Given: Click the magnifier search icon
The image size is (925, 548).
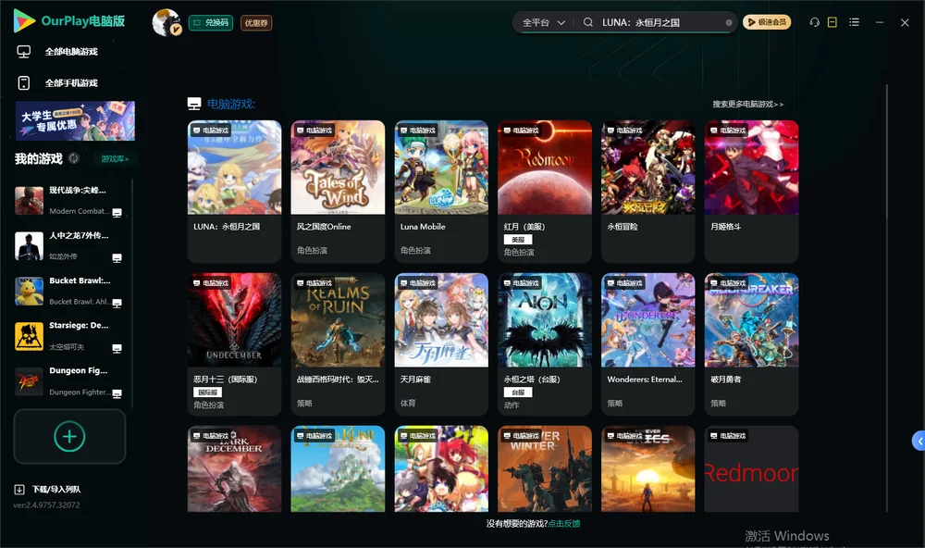Looking at the screenshot, I should [x=588, y=22].
